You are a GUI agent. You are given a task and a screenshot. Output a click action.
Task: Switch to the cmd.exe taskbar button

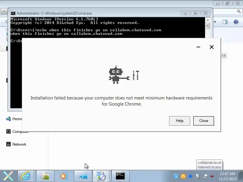pos(120,176)
